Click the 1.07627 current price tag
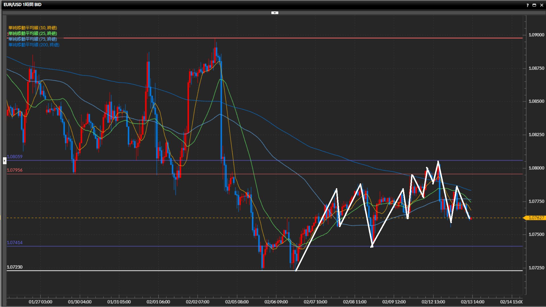The width and height of the screenshot is (546, 307). coord(536,218)
